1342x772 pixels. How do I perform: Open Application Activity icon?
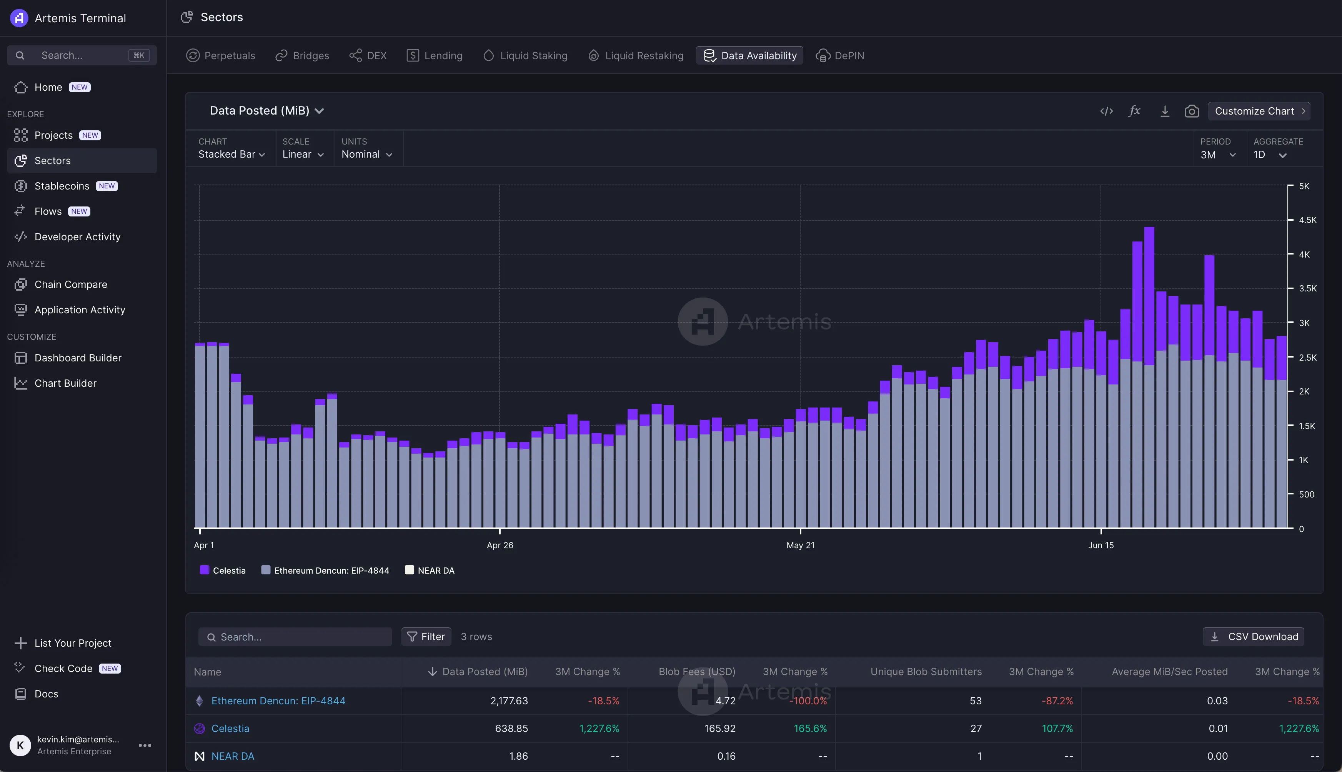(21, 309)
